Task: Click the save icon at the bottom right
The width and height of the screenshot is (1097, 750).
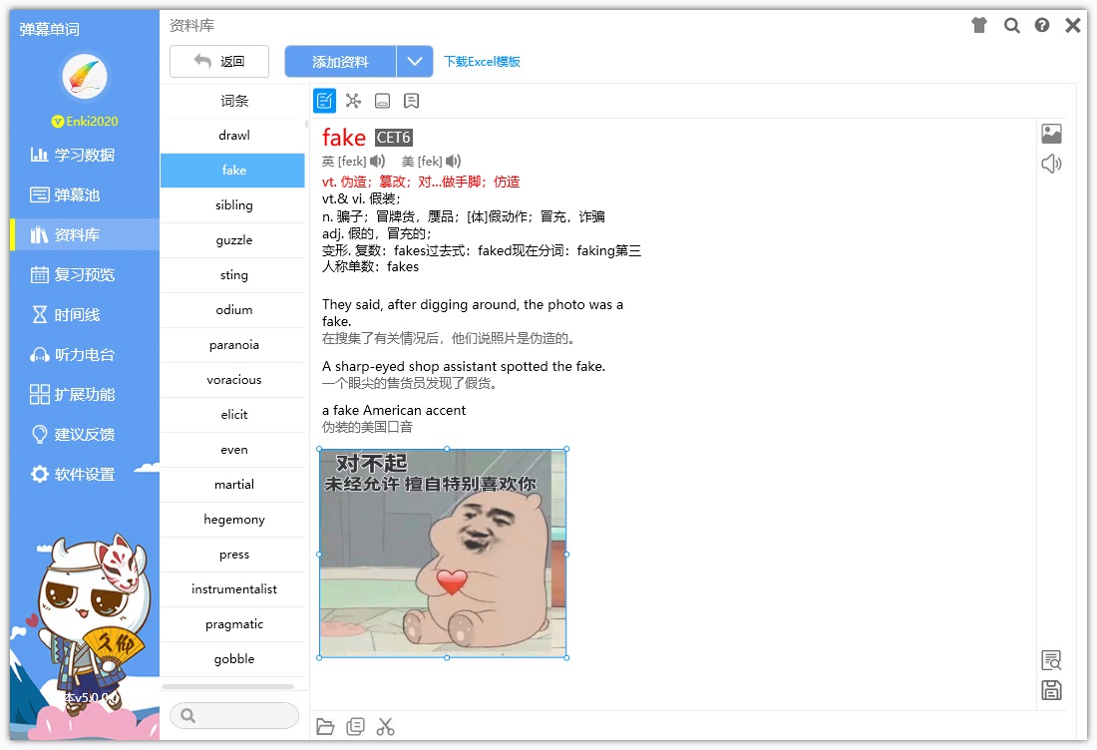Action: click(x=1052, y=689)
